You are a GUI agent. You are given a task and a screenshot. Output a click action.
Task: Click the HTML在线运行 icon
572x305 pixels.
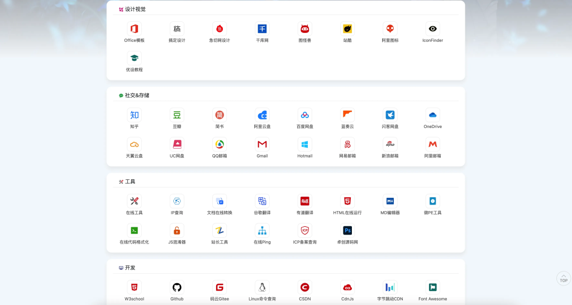(x=347, y=201)
